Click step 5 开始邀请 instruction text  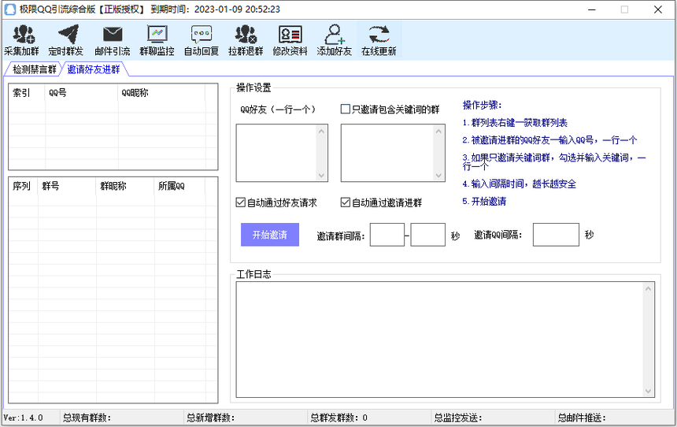tap(484, 202)
